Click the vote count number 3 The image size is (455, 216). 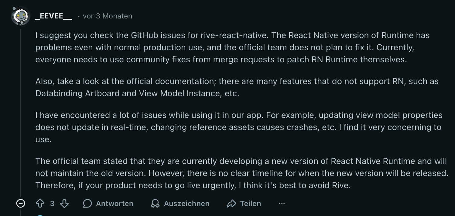[52, 204]
